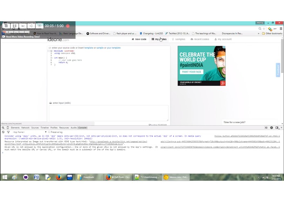Viewport: 284px width, 202px height.
Task: Click inside the source code editor
Action: [109, 74]
